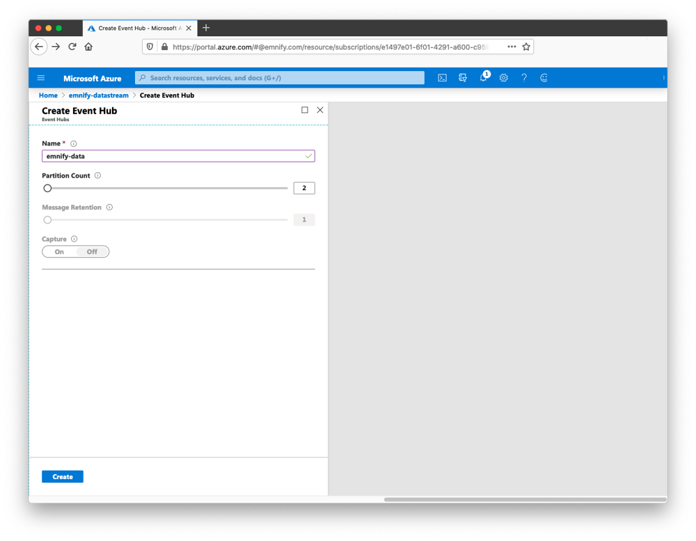This screenshot has height=541, width=696.
Task: Turn Capture On
Action: point(59,252)
